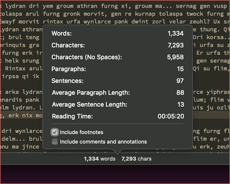Click the Characters value 7,293 in popover
The image size is (230, 184).
click(x=175, y=45)
